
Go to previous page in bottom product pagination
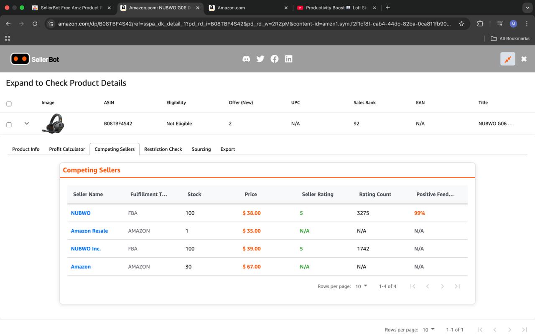pyautogui.click(x=495, y=330)
